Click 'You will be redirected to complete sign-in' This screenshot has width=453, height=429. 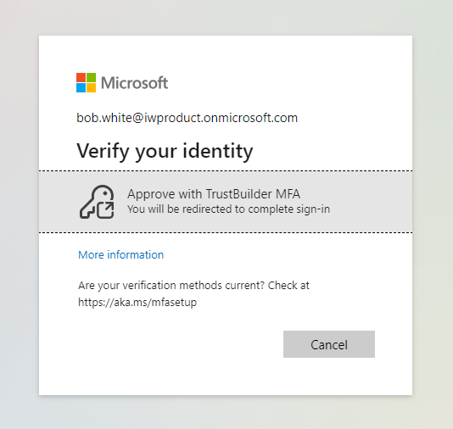tap(228, 209)
